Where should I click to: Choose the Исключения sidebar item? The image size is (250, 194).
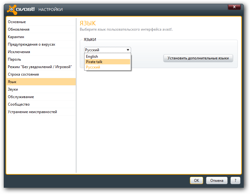click(x=41, y=52)
